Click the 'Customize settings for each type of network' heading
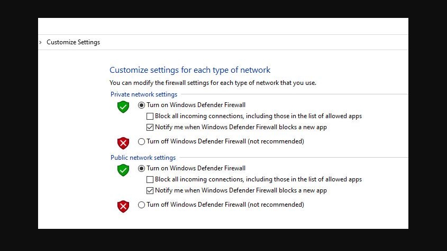Viewport: 447px width, 251px height. tap(190, 70)
